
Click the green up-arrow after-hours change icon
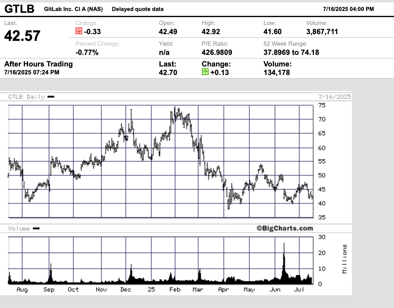coord(205,72)
